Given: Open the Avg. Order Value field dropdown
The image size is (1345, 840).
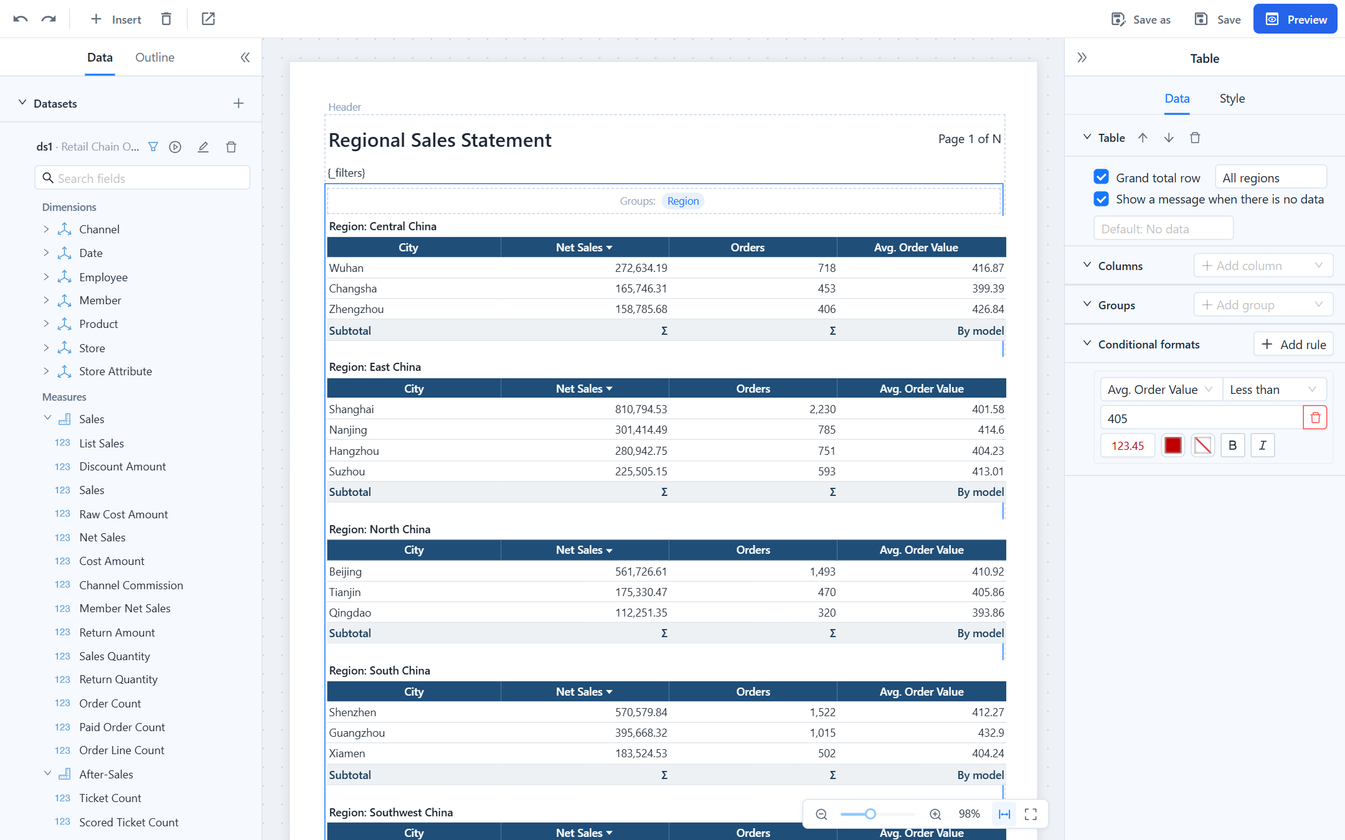Looking at the screenshot, I should pos(1161,390).
